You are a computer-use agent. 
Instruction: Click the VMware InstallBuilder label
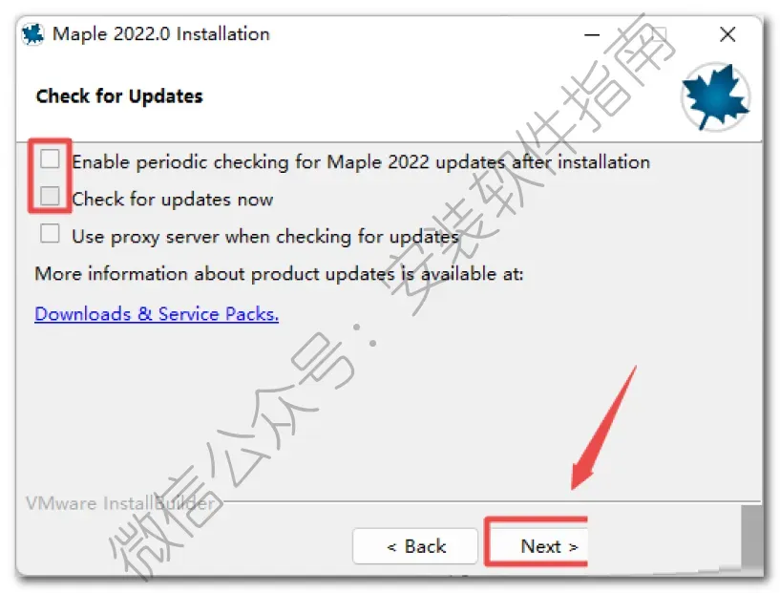pos(120,503)
